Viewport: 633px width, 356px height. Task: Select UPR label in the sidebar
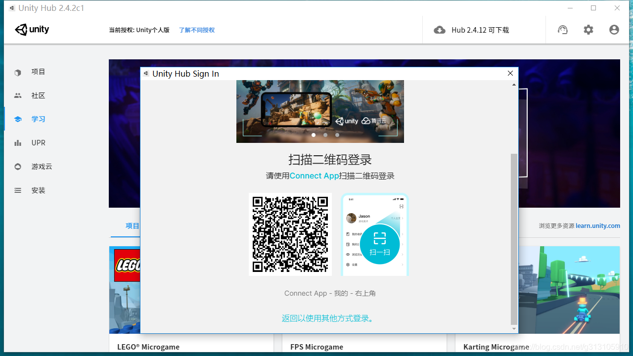(38, 143)
